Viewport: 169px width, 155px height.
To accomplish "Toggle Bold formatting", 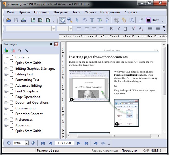I will 111,29.
